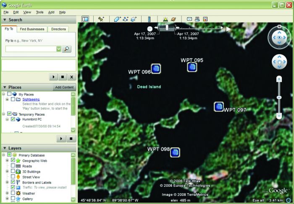Email the view using envelope icon
The height and width of the screenshot is (204, 294).
coord(189,19)
